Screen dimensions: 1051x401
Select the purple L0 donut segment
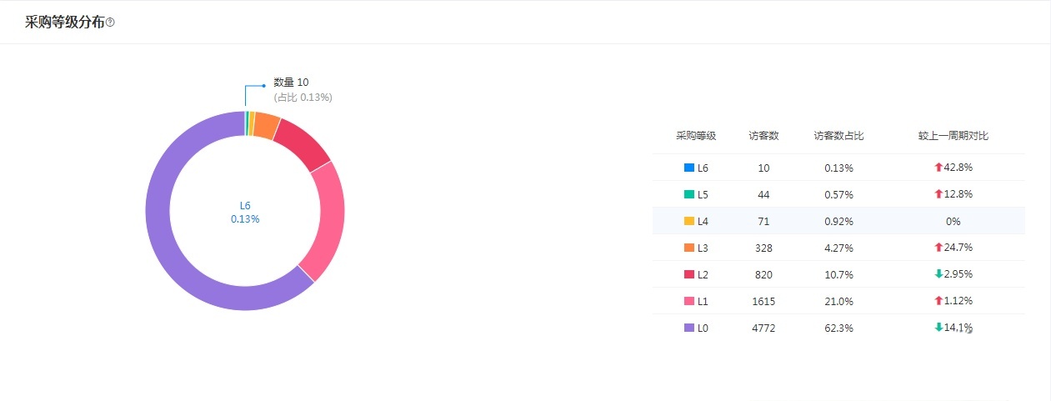[x=167, y=242]
